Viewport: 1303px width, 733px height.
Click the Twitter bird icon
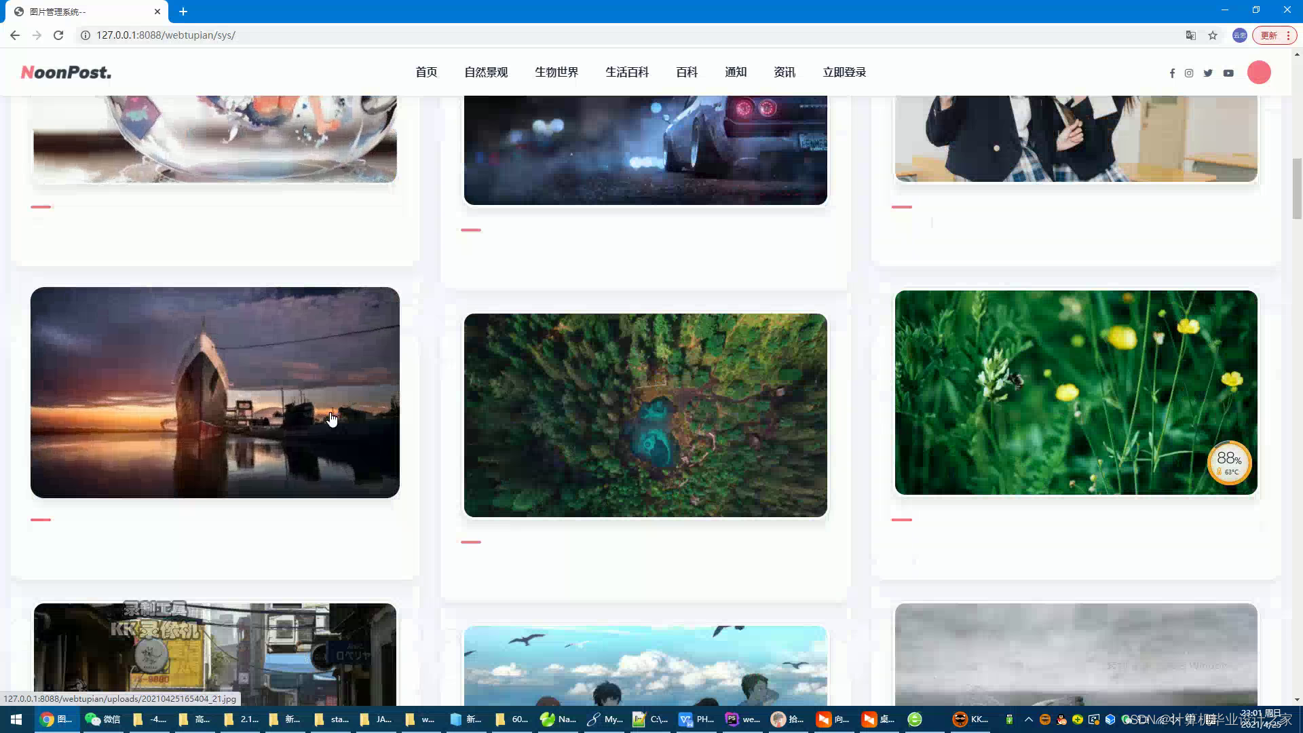pyautogui.click(x=1208, y=73)
